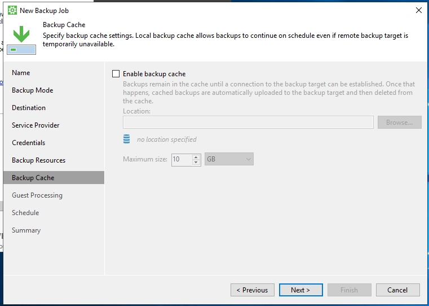The height and width of the screenshot is (306, 429).
Task: Select the Backup Cache step
Action: [x=33, y=178]
